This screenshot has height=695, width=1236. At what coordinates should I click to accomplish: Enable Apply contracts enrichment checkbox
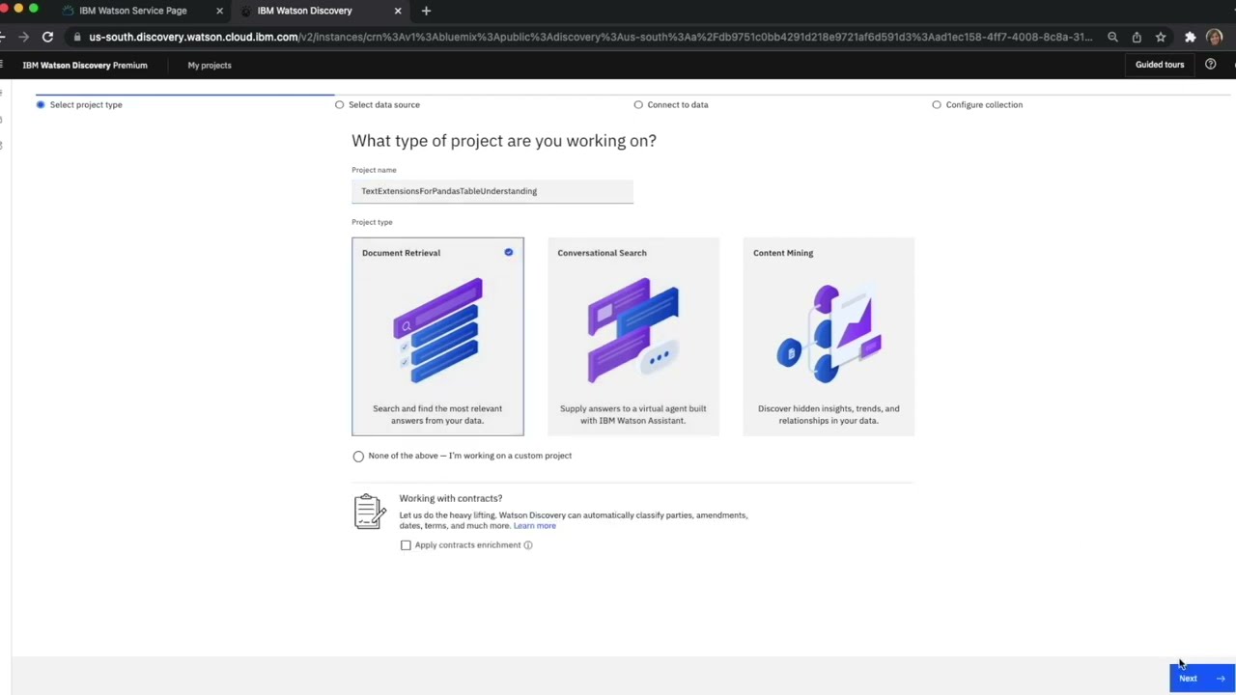(x=406, y=545)
